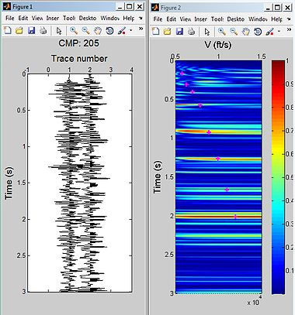Expand Figure 1 toolbar overflow chevron
Viewport: 295px width, 315px height.
[141, 29]
